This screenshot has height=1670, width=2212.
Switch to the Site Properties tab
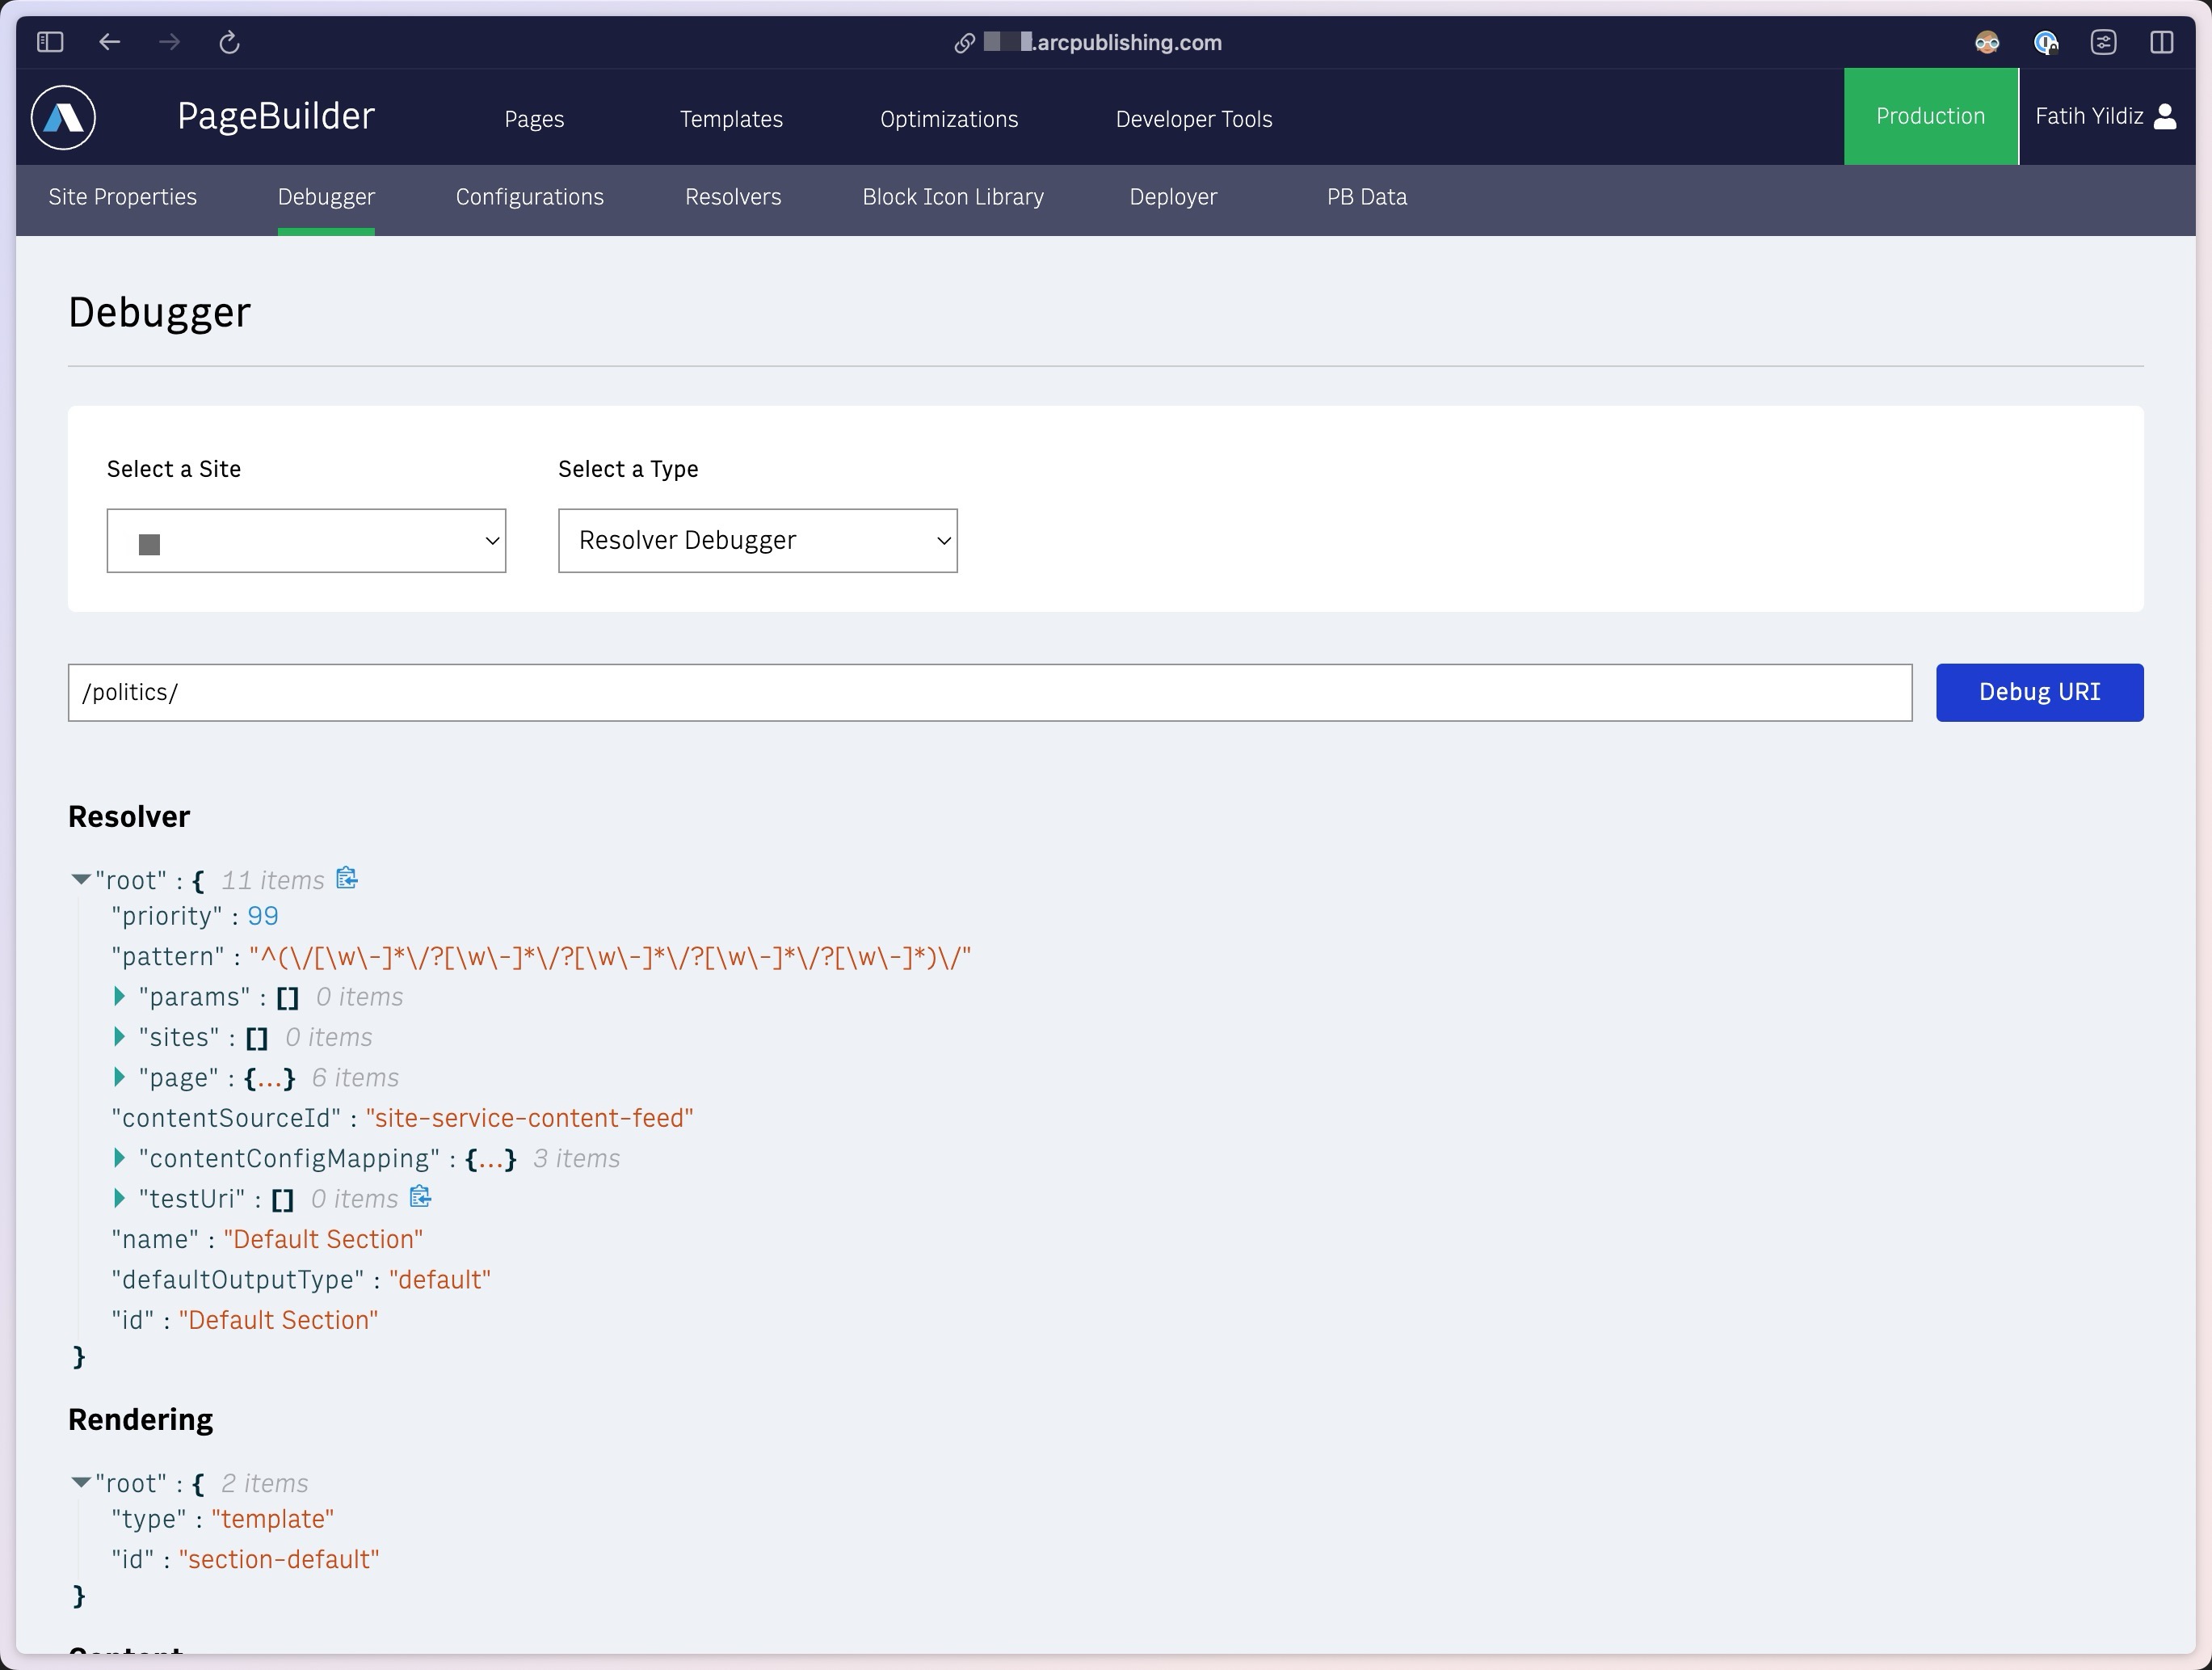click(x=123, y=196)
